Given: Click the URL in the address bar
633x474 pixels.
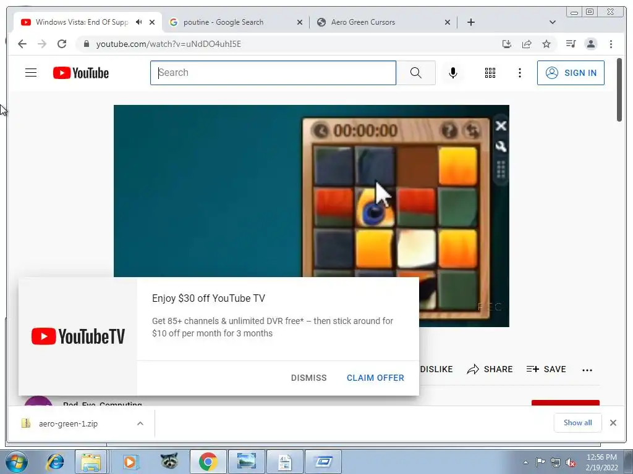Looking at the screenshot, I should [168, 44].
